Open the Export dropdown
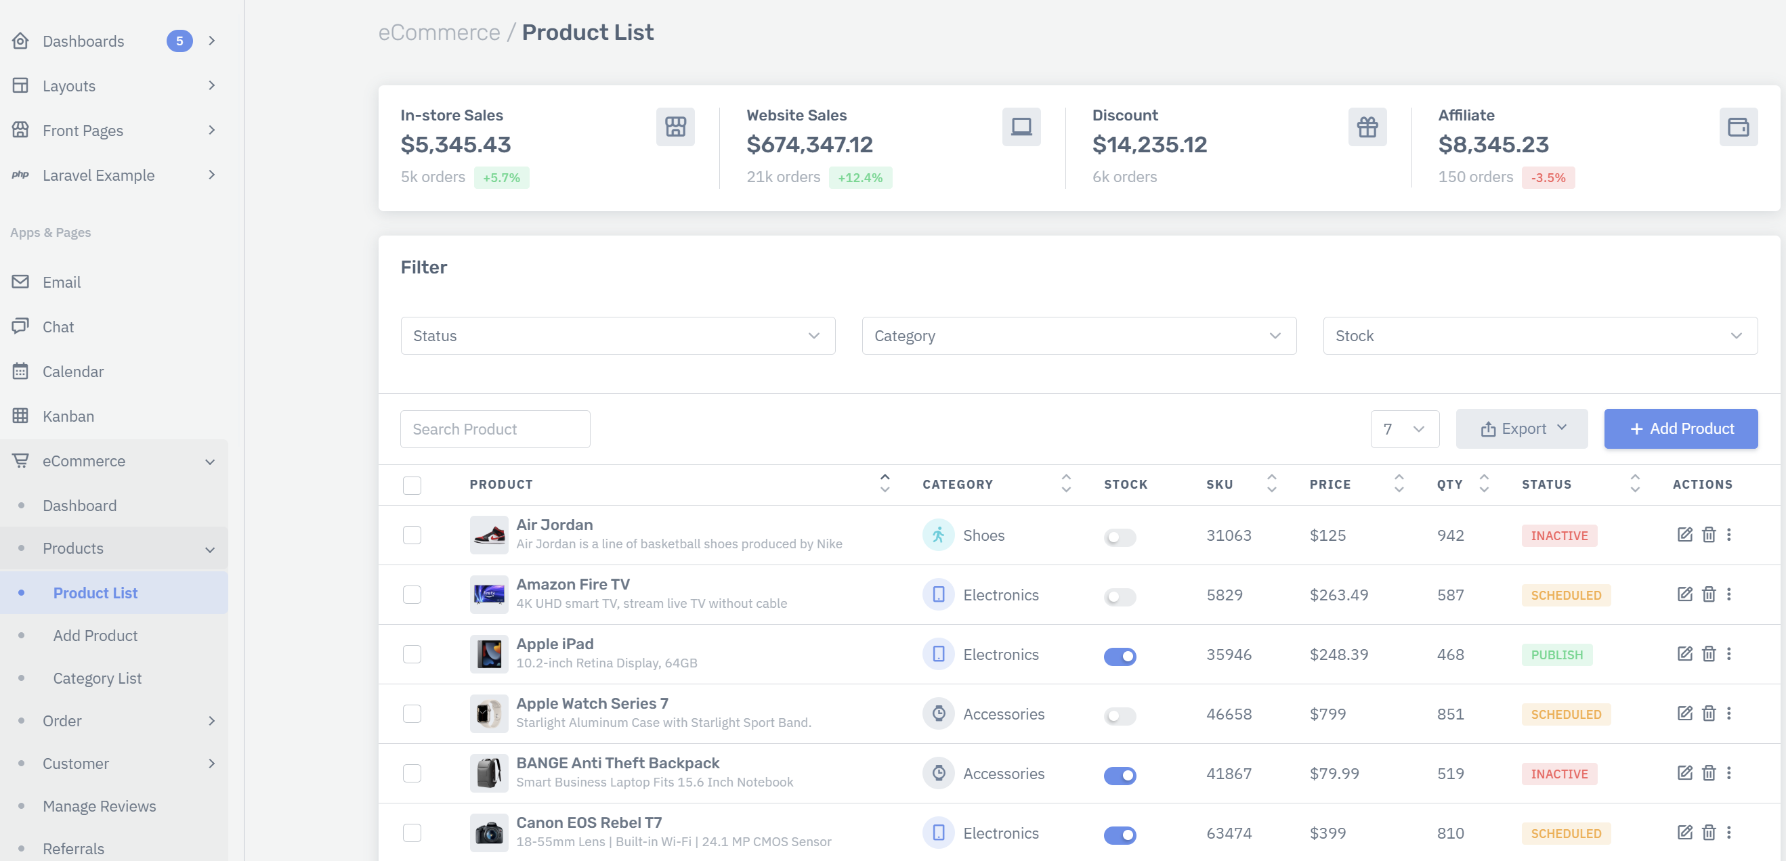 1521,428
